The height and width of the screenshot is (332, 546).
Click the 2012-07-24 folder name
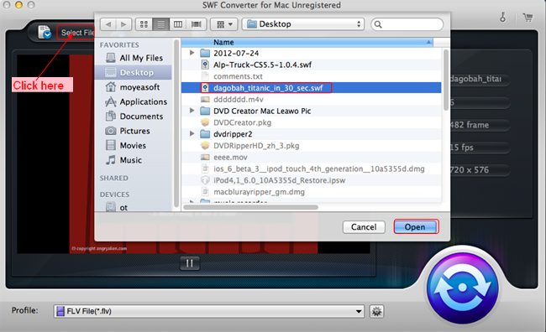coord(236,53)
